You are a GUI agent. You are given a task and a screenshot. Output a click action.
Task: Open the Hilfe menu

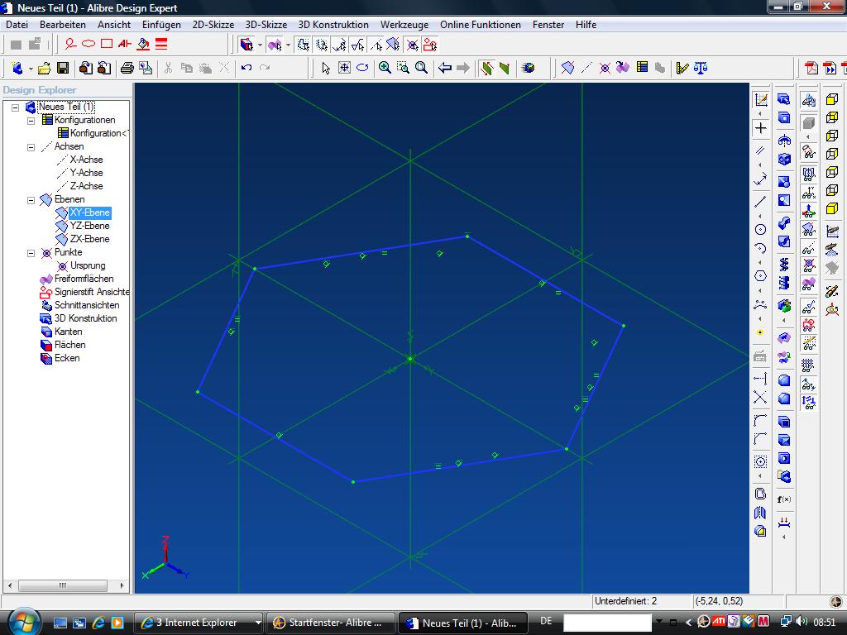(x=586, y=24)
